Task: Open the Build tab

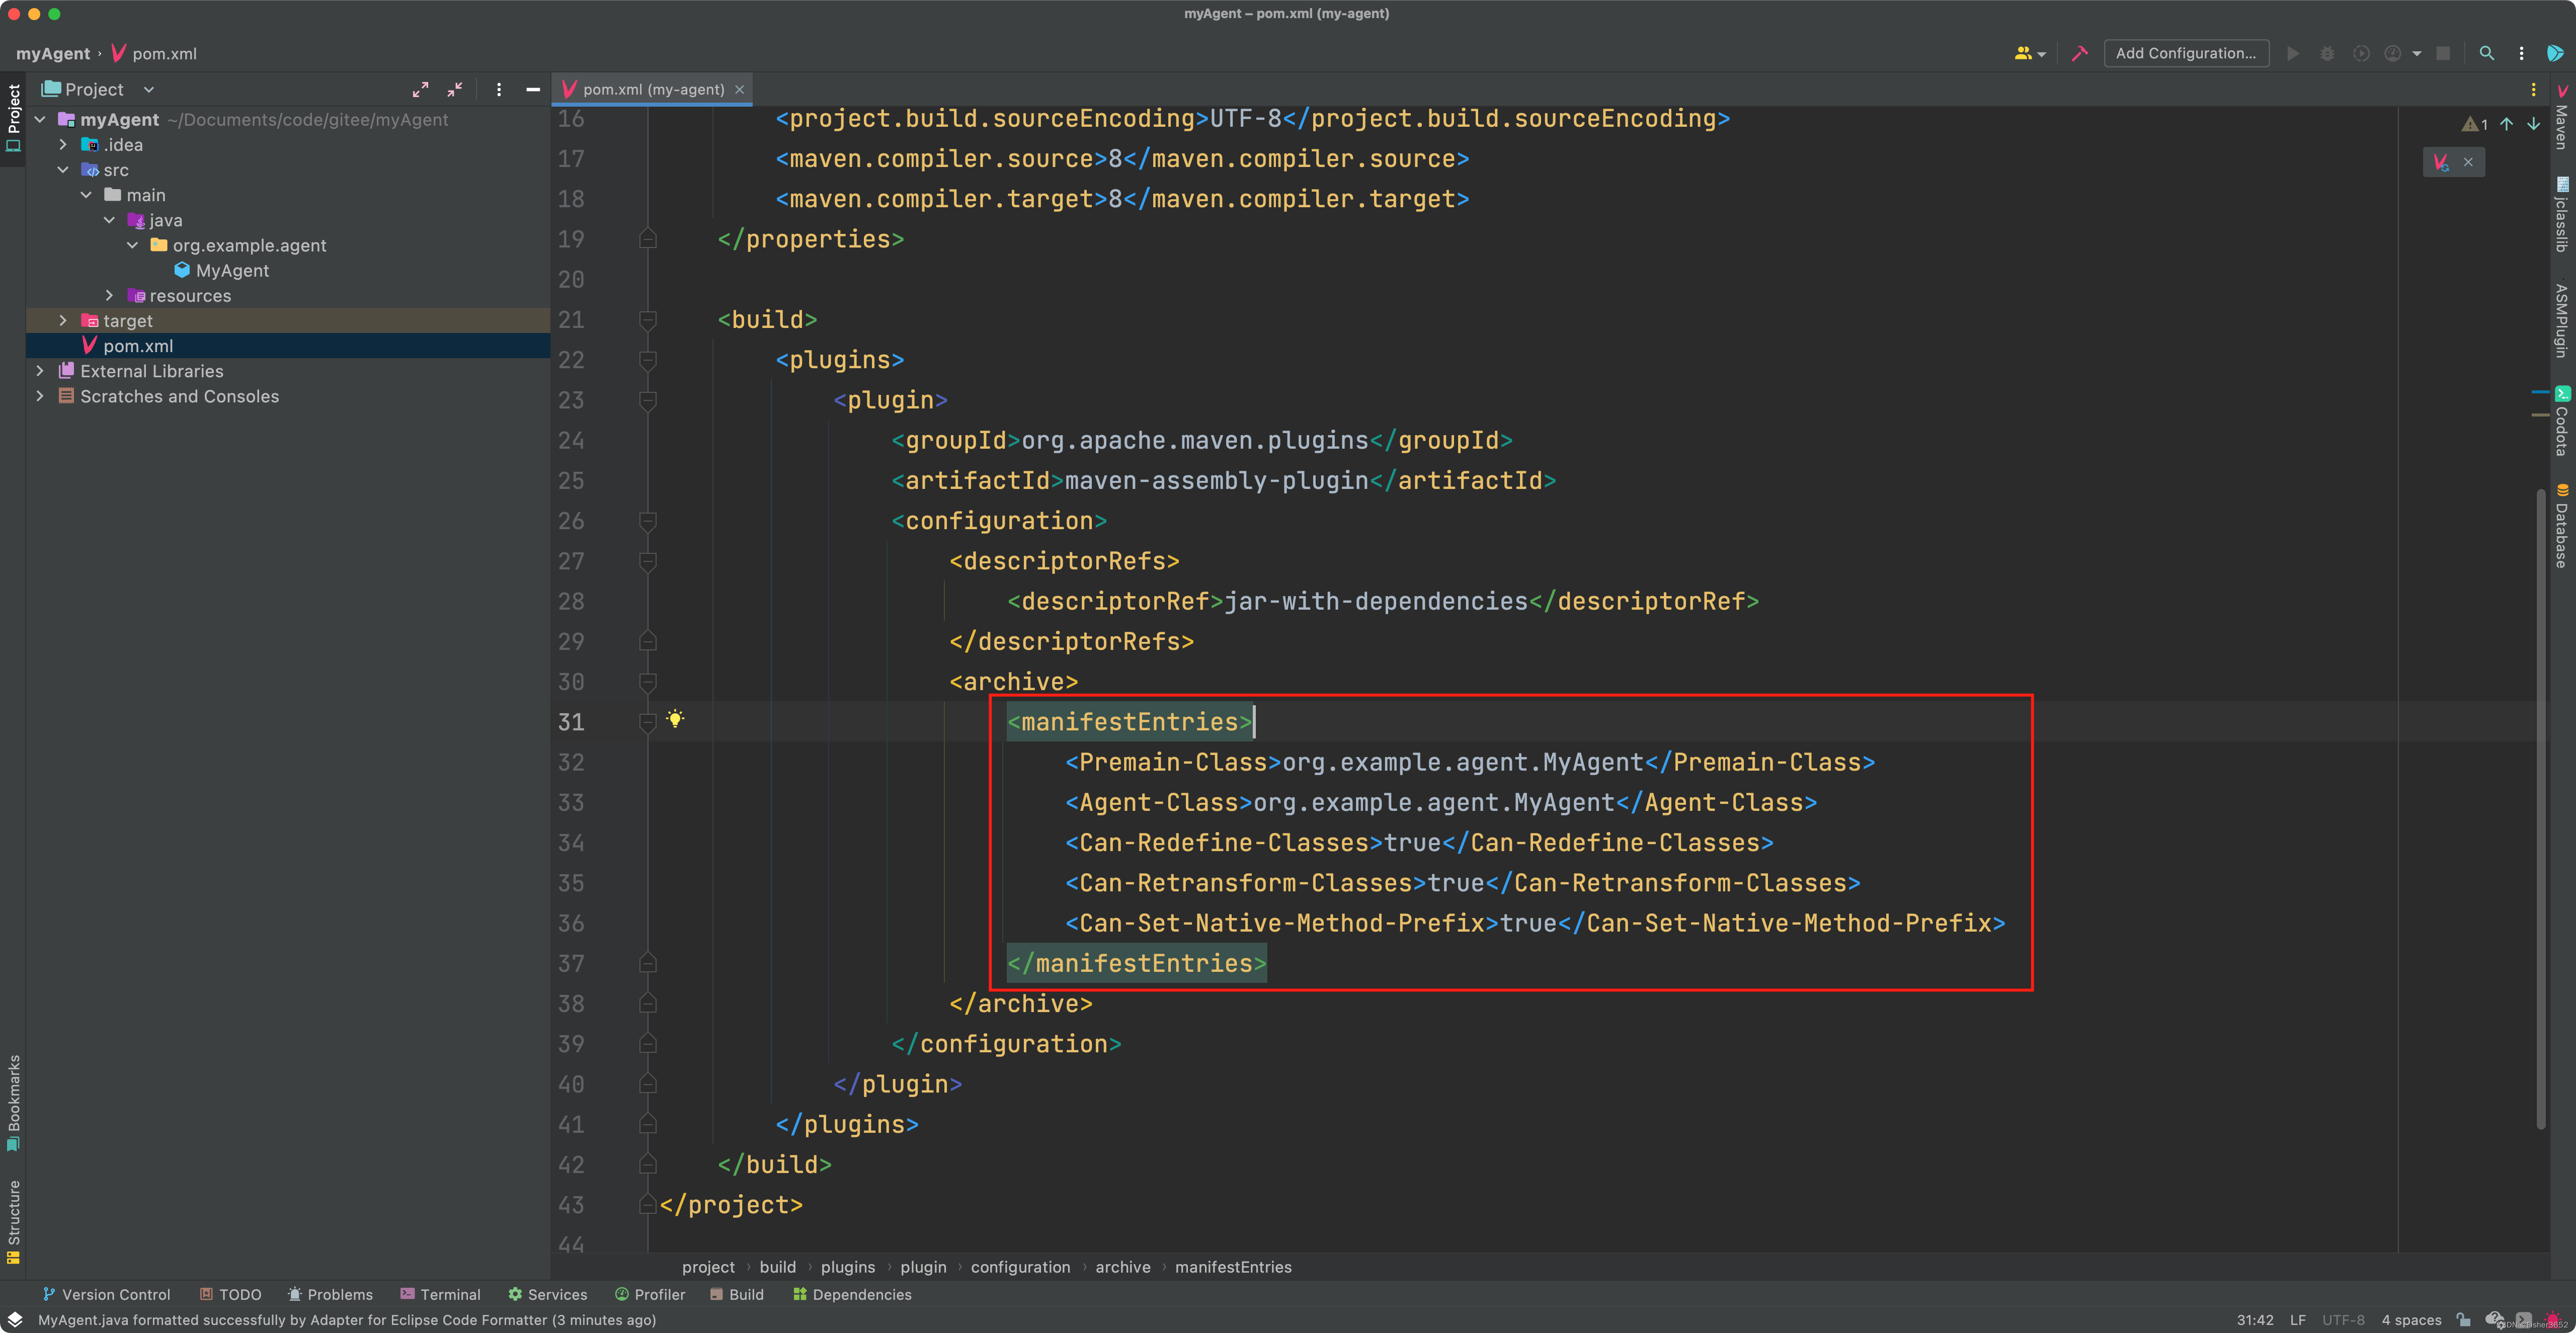Action: pyautogui.click(x=737, y=1294)
